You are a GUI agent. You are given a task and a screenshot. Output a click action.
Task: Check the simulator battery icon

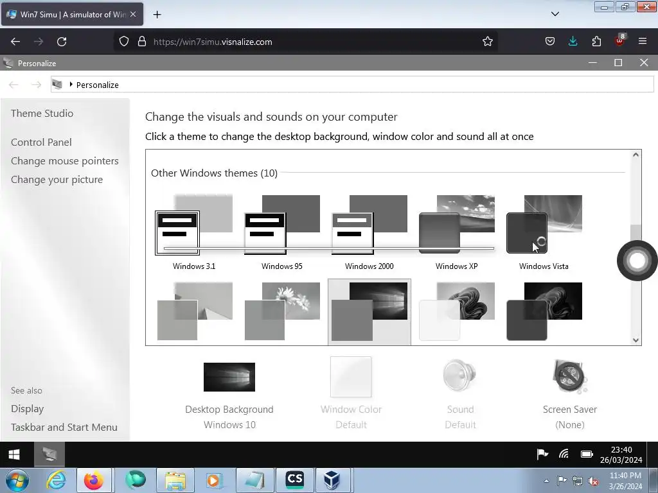[587, 454]
